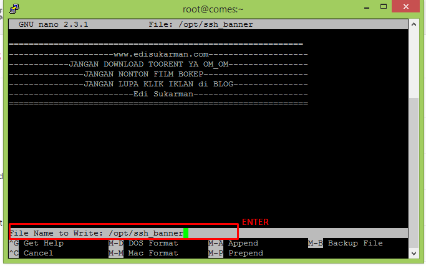
Task: Click the scrollbar up arrow
Action: click(414, 24)
